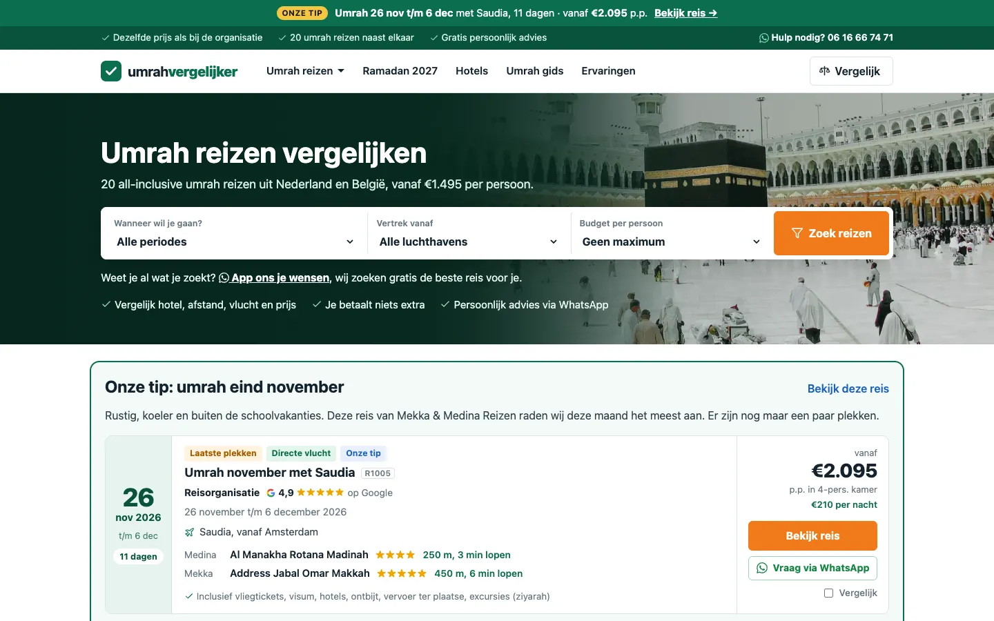This screenshot has width=994, height=621.
Task: Click Gratis persoonlijk advies in top bar
Action: [x=489, y=38]
